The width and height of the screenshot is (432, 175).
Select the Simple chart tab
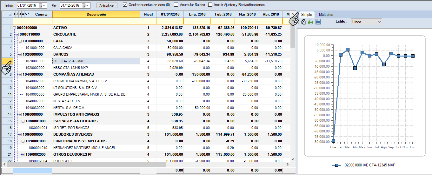307,15
